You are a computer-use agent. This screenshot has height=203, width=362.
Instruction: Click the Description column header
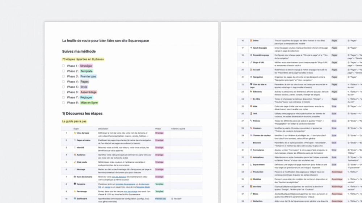[103, 129]
